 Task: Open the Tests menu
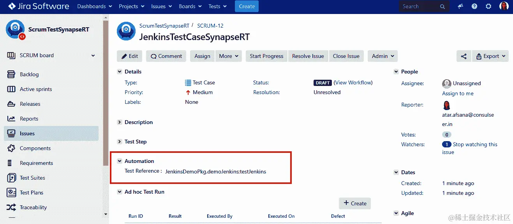tap(217, 6)
